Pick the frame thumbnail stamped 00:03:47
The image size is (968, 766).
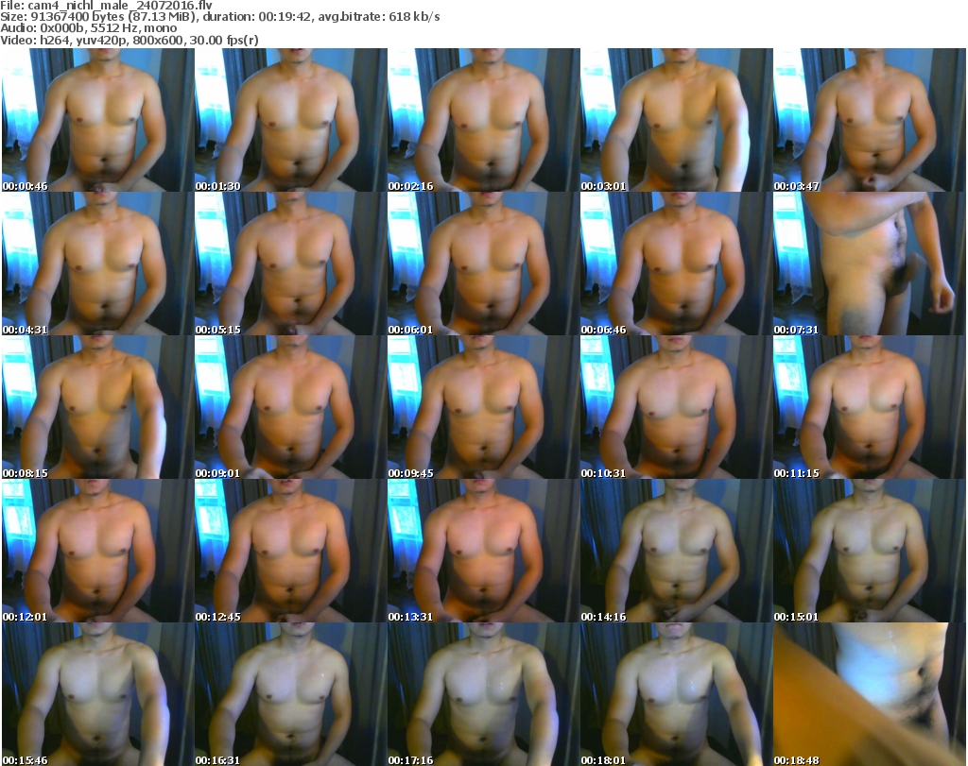870,120
